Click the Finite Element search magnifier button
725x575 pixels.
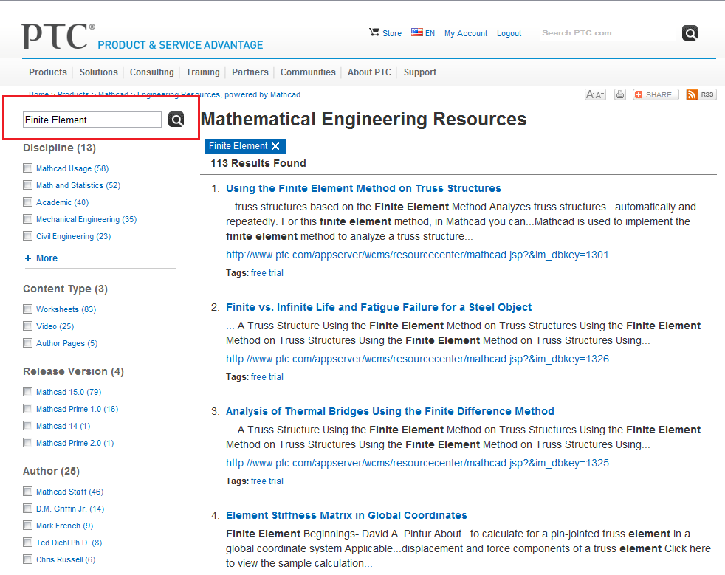[x=176, y=120]
